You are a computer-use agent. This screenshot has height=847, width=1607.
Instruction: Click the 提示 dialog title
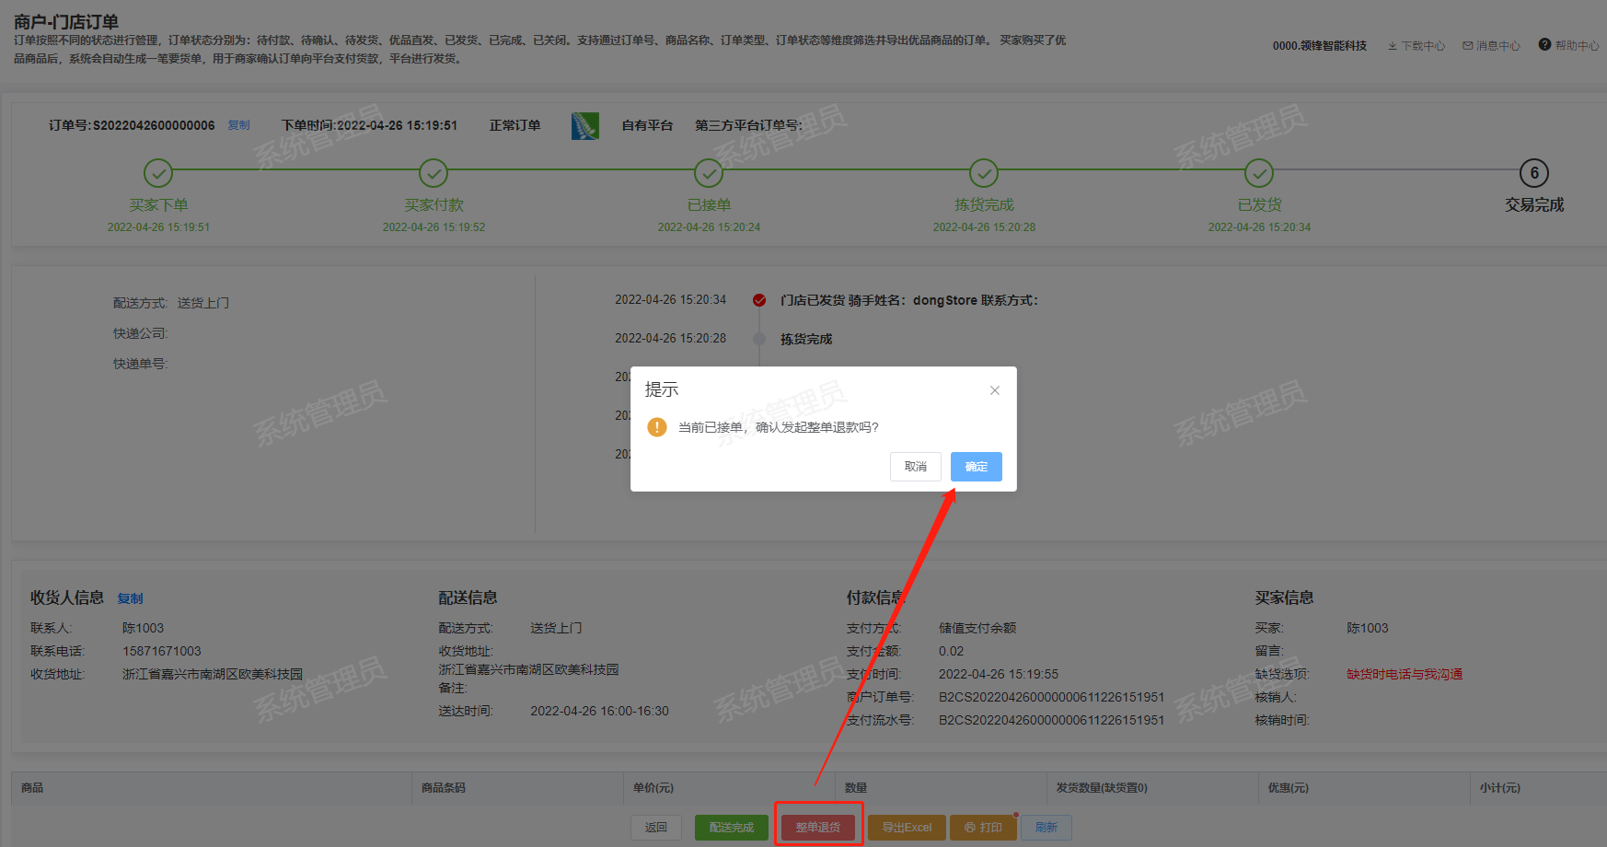(662, 389)
